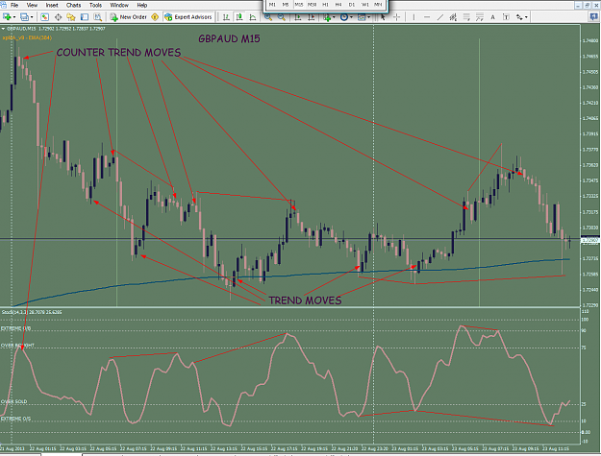Image resolution: width=601 pixels, height=456 pixels.
Task: Switch timeframe to MN
Action: (378, 5)
